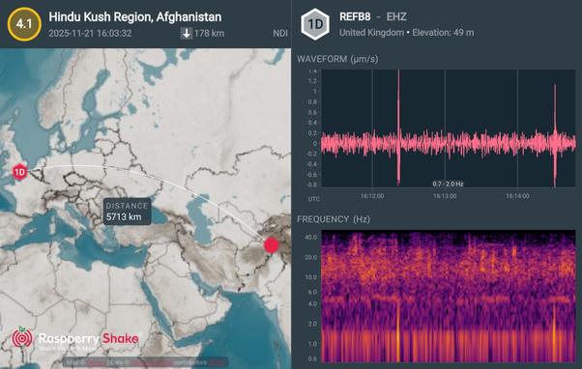
Task: Click the 0.6 Hz spectrogram axis label
Action: (x=312, y=358)
